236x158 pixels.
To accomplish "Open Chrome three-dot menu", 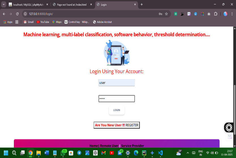I will tap(232, 14).
